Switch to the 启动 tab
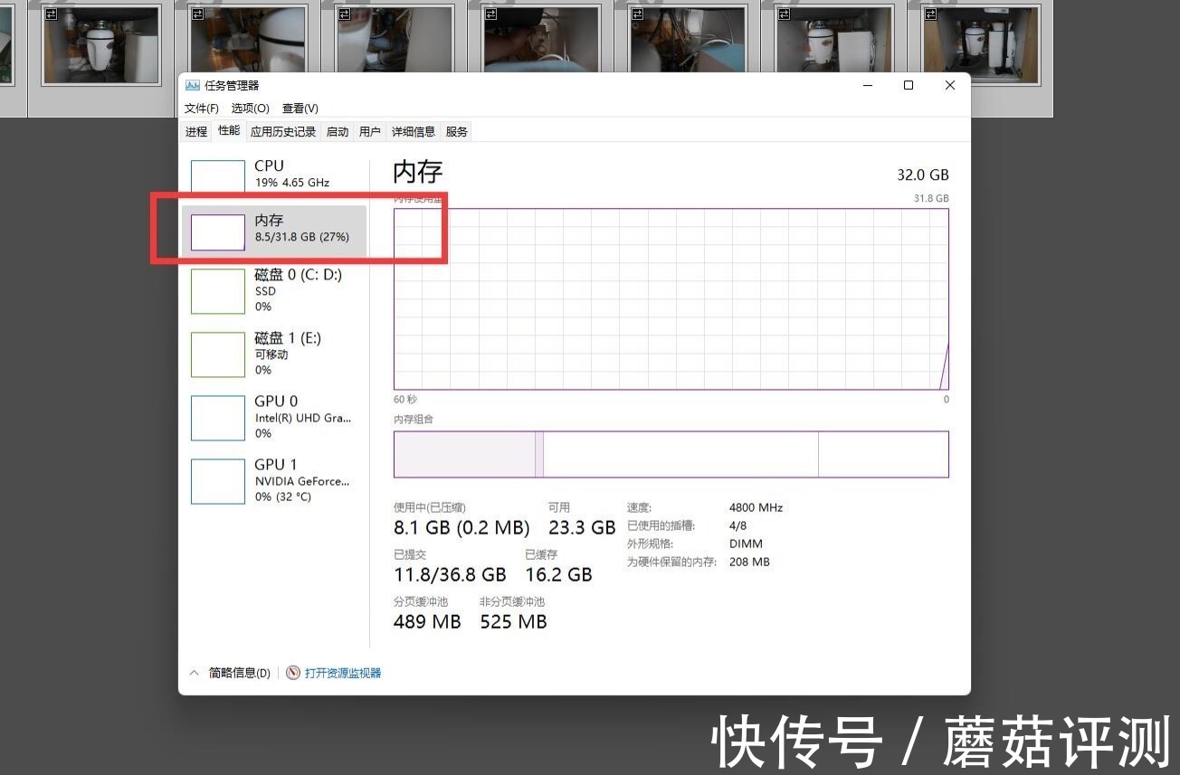 (x=338, y=132)
